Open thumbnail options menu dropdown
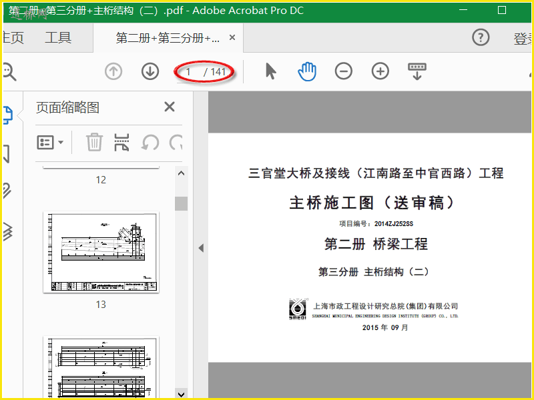534x400 pixels. click(49, 142)
